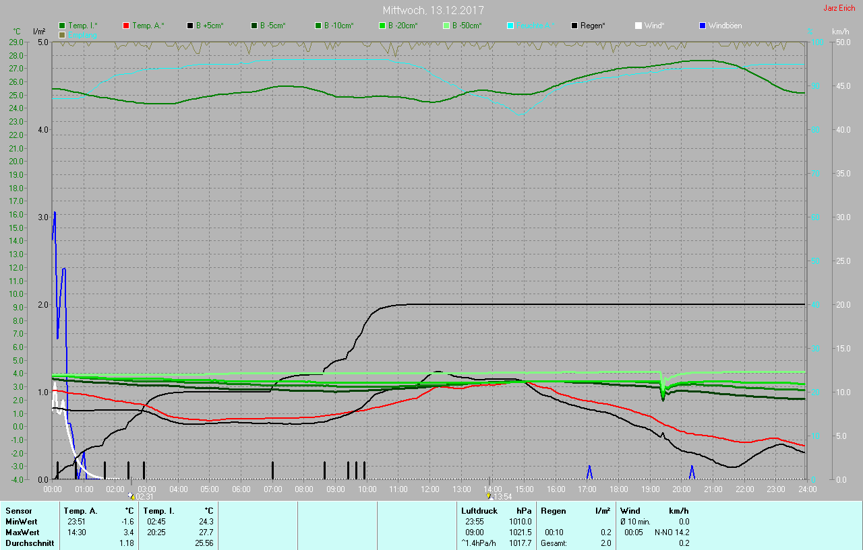Click the Temp. I. legend color swatch
Viewport: 863px width, 550px height.
(62, 26)
